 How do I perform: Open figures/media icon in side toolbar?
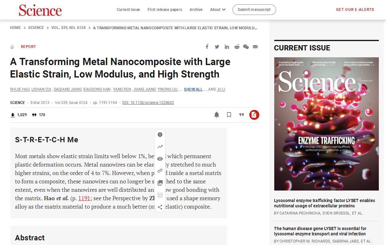click(160, 183)
